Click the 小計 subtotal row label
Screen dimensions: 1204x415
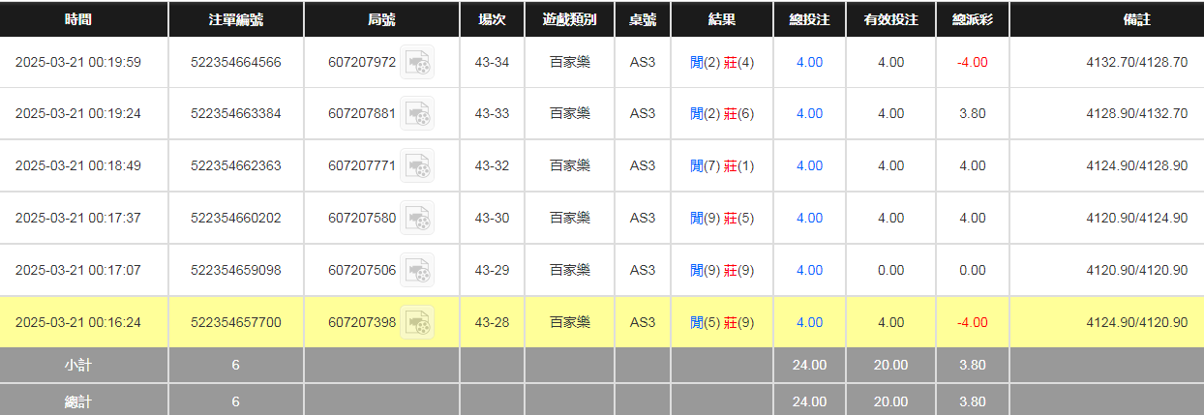tap(78, 366)
